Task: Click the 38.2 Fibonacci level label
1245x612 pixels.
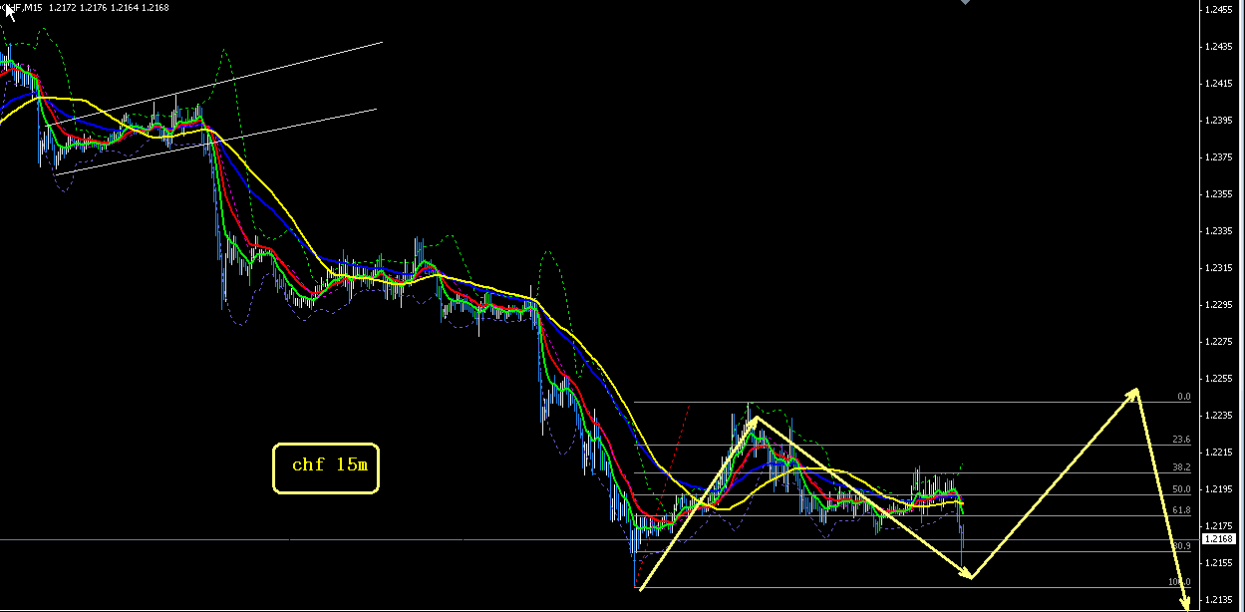Action: pos(1181,467)
